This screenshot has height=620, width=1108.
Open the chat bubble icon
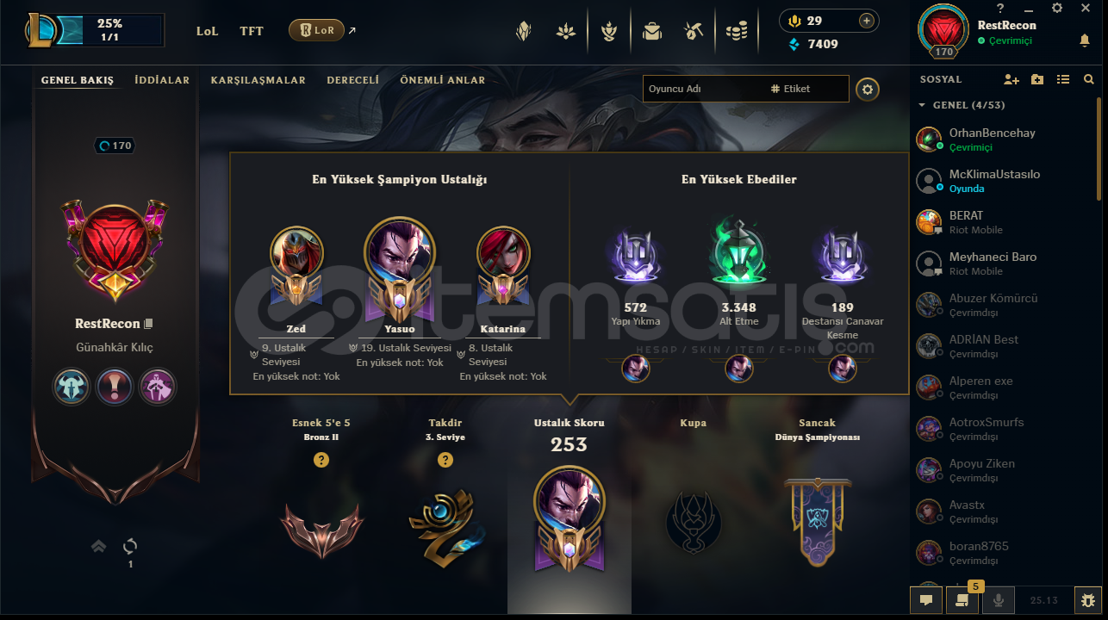pos(925,600)
